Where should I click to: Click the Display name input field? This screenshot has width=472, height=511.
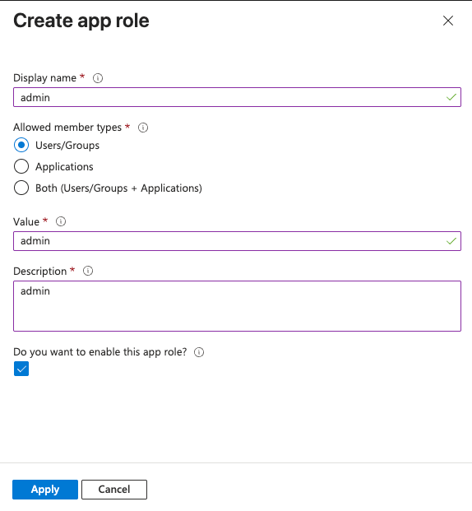point(237,97)
